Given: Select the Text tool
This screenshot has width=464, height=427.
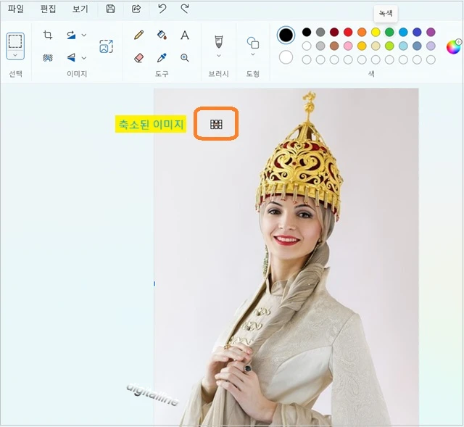Looking at the screenshot, I should click(185, 35).
